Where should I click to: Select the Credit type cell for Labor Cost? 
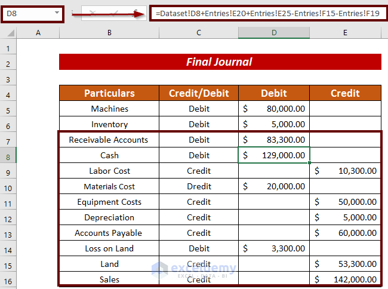[199, 171]
